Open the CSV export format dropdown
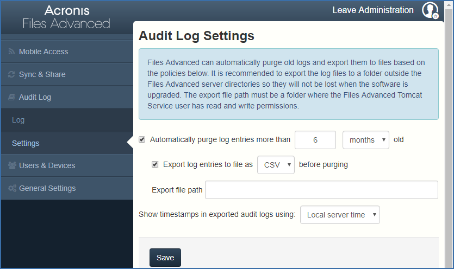This screenshot has width=454, height=269. (x=276, y=165)
